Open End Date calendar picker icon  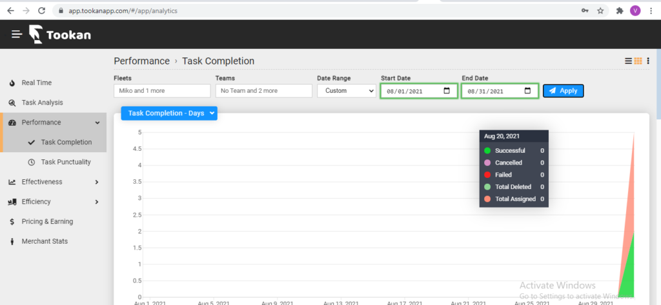pyautogui.click(x=527, y=90)
